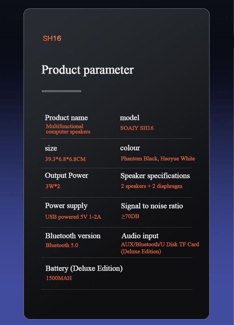The height and width of the screenshot is (325, 234).
Task: Click the SOAIY SH16 model value
Action: pos(137,128)
